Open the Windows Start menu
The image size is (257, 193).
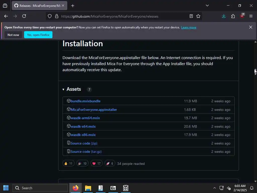click(x=6, y=188)
